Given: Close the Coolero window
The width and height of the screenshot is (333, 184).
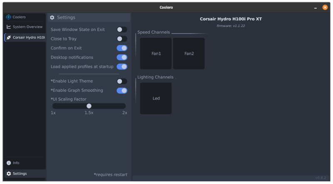Looking at the screenshot, I should point(325,7).
